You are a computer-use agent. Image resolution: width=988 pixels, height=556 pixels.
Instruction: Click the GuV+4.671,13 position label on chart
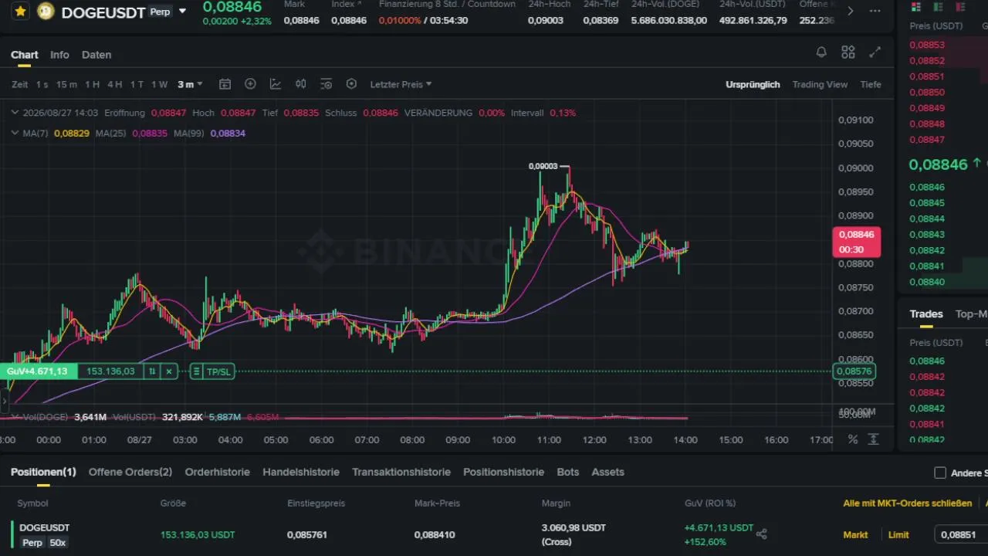pyautogui.click(x=37, y=371)
